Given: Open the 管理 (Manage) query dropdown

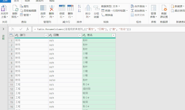Looking at the screenshot, I should click(x=25, y=15).
